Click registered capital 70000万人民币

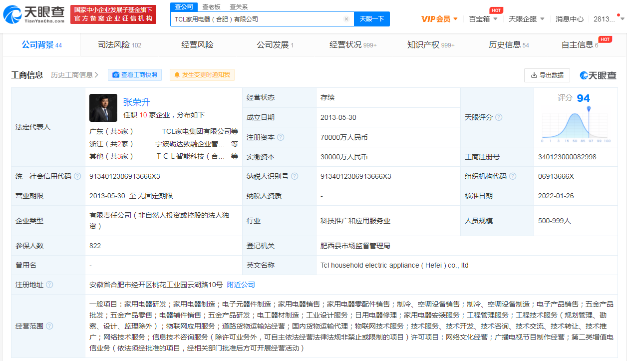pos(344,137)
